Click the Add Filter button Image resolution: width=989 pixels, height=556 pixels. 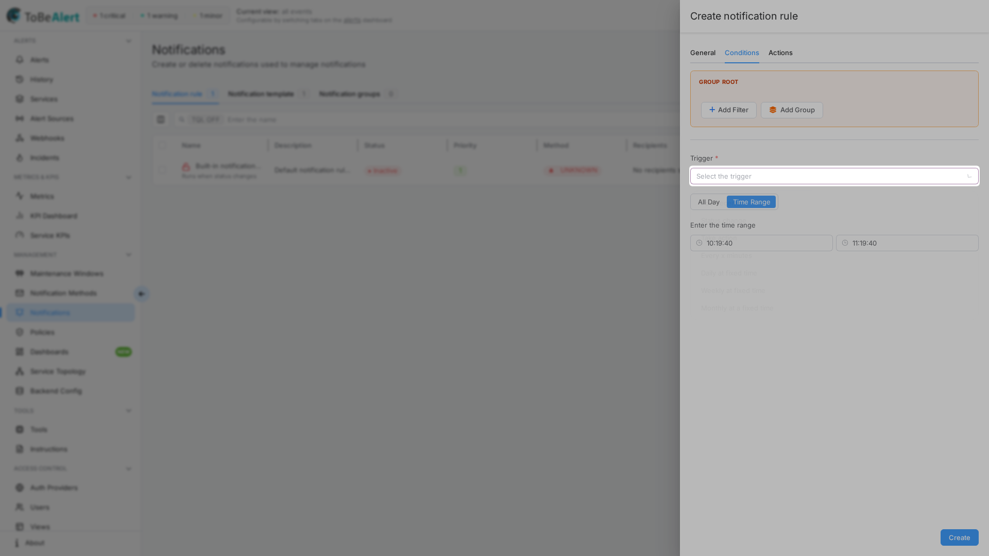tap(728, 110)
